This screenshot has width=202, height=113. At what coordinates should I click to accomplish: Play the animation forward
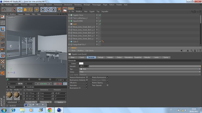[x=45, y=84]
